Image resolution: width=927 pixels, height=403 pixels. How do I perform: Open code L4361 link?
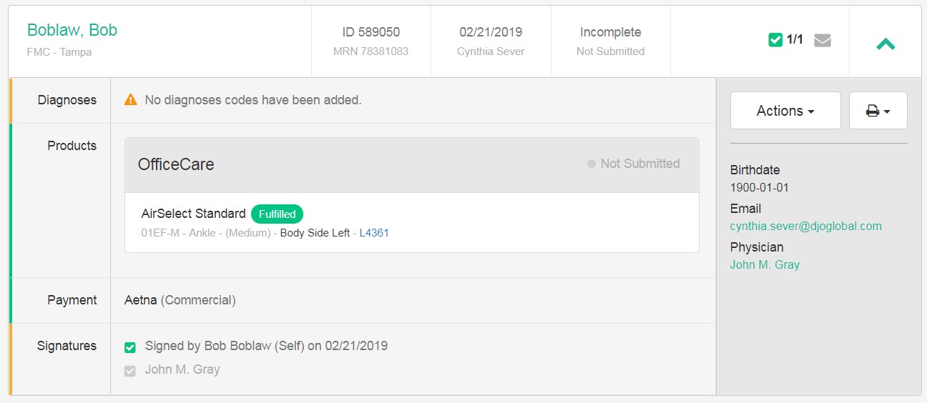[374, 233]
